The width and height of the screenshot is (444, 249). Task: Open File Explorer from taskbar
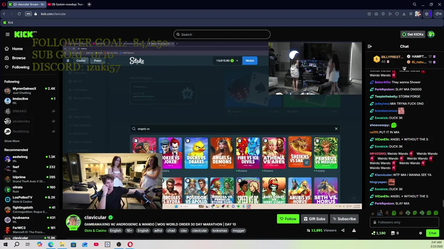62,245
